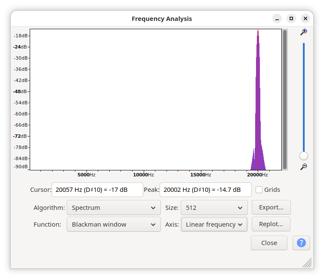Click the vertical zoom slider handle
Image resolution: width=324 pixels, height=279 pixels.
tap(304, 156)
